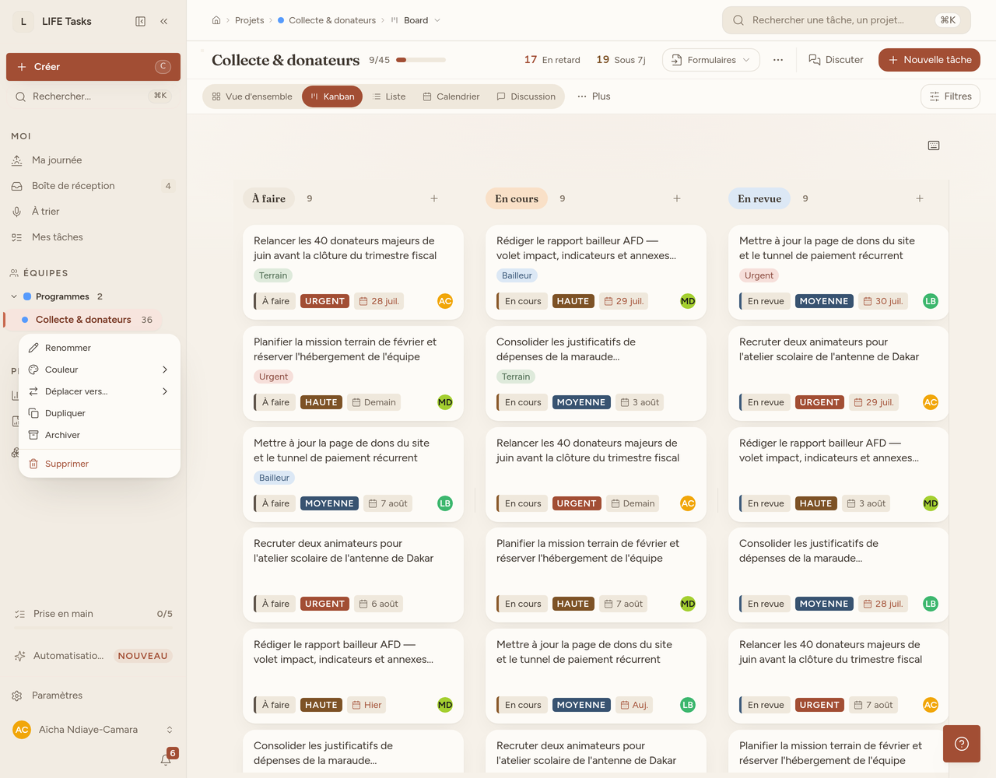Click the MD avatar on À faire 'Planifier la mission' card
The image size is (996, 778).
click(x=445, y=402)
